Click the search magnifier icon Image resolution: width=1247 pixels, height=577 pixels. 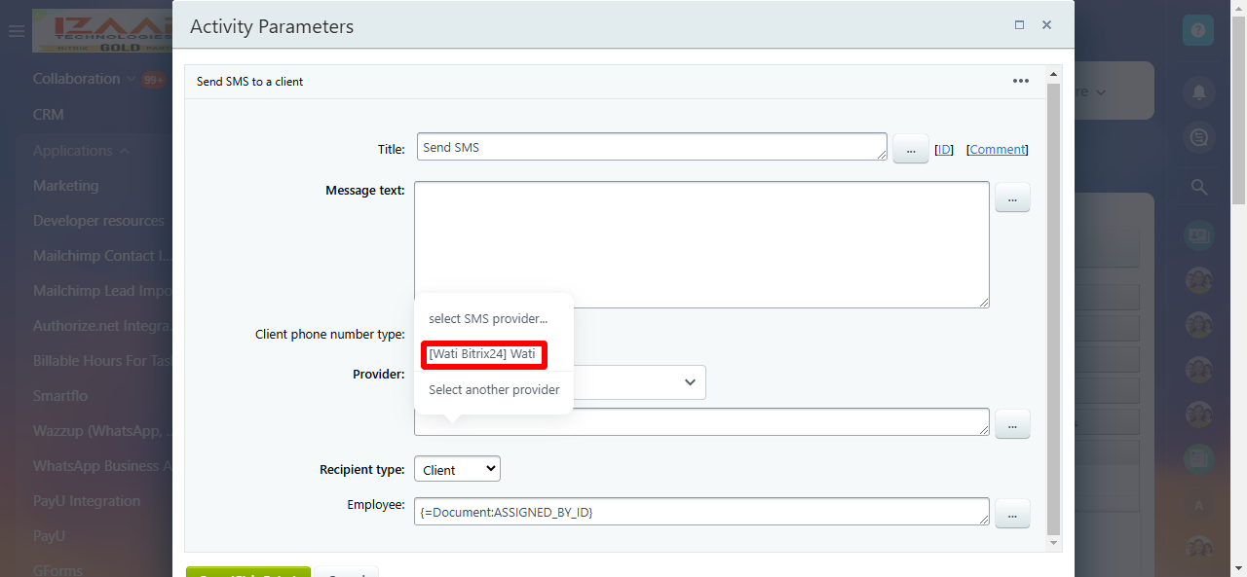(1198, 187)
